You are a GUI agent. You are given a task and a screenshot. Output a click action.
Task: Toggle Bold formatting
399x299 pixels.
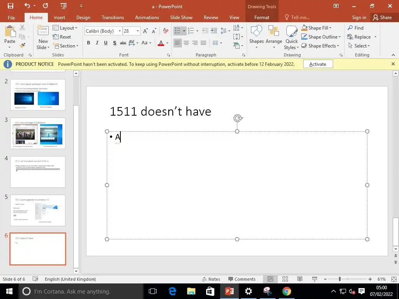click(x=88, y=43)
